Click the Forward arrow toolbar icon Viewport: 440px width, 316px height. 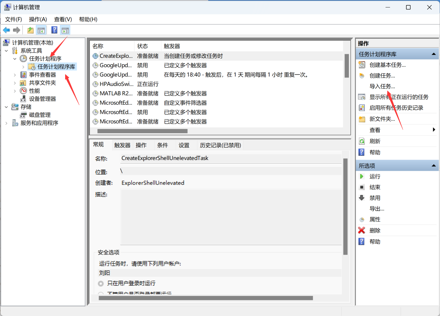(17, 30)
